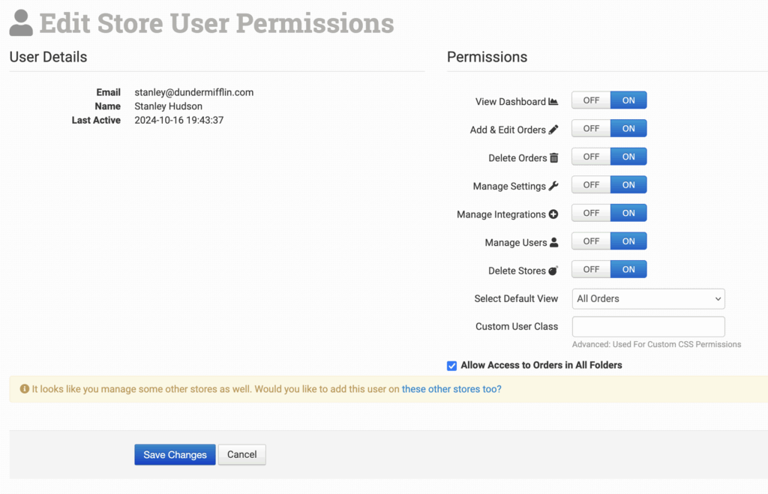Click the person icon next to Manage Users
The height and width of the screenshot is (494, 768).
click(x=554, y=242)
